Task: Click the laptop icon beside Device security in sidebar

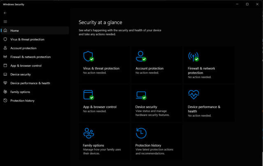Action: click(x=5, y=74)
